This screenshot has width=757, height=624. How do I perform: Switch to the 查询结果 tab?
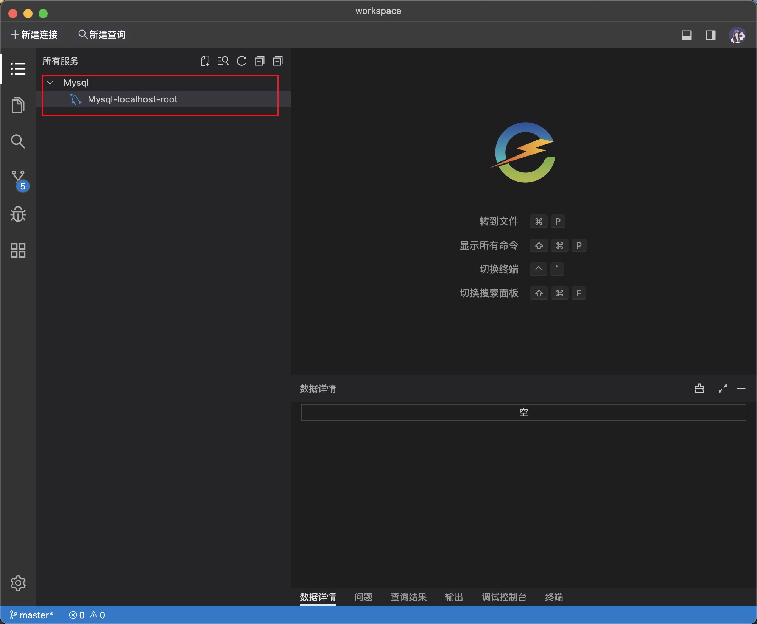409,597
